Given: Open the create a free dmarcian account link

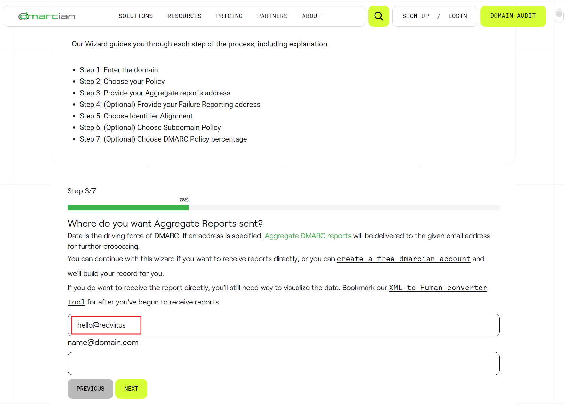Looking at the screenshot, I should (x=403, y=259).
